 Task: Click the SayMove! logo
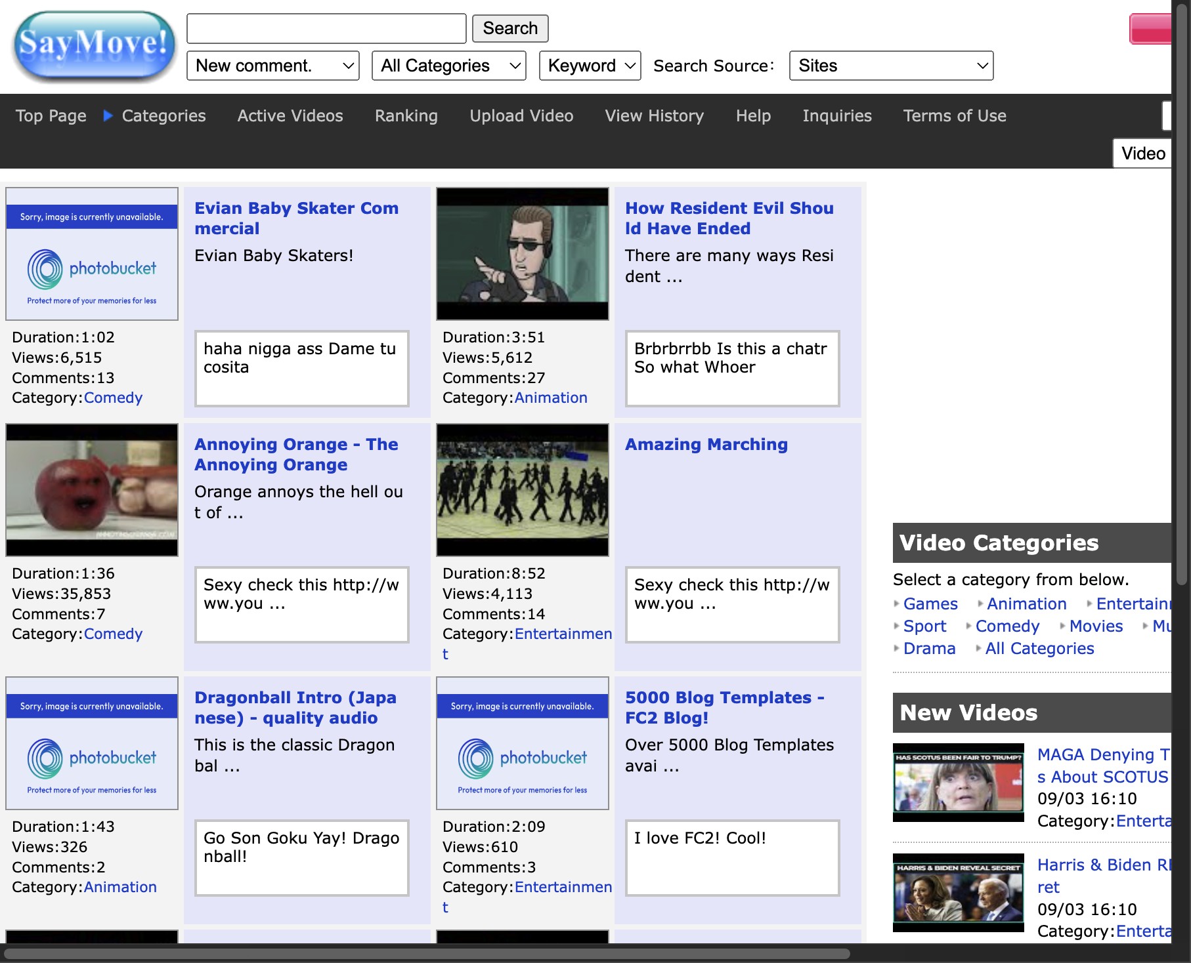tap(95, 46)
